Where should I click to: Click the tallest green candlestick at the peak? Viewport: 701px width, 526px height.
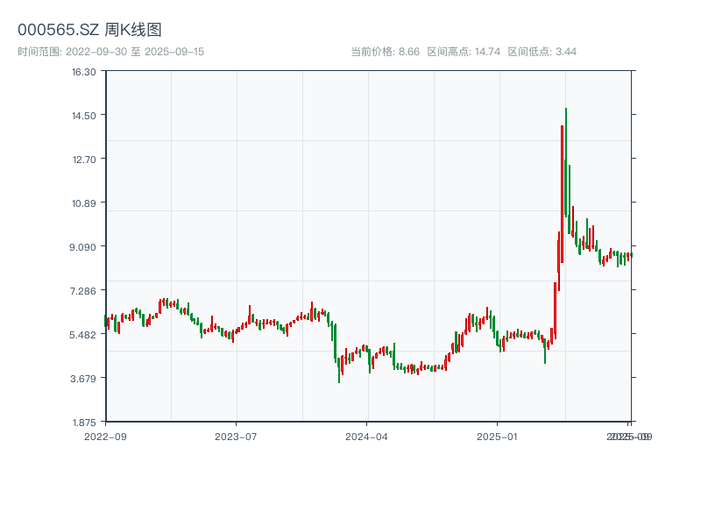[566, 162]
